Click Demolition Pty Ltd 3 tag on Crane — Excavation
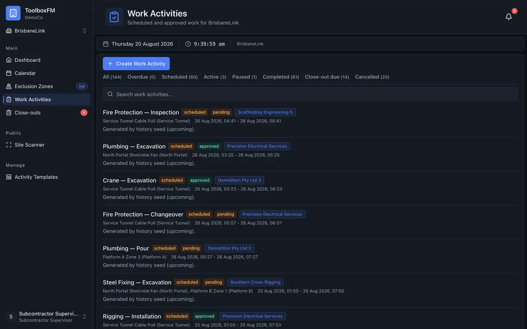Screen dimensions: 527x329 [239, 180]
